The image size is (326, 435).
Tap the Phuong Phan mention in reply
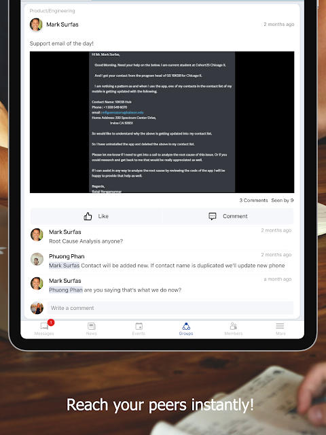66,290
